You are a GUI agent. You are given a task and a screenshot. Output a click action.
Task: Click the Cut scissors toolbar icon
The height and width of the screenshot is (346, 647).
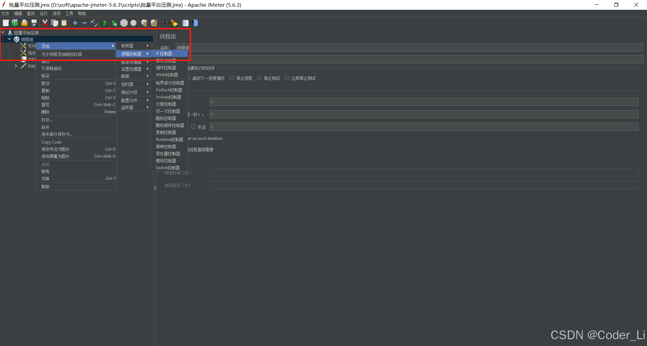45,23
